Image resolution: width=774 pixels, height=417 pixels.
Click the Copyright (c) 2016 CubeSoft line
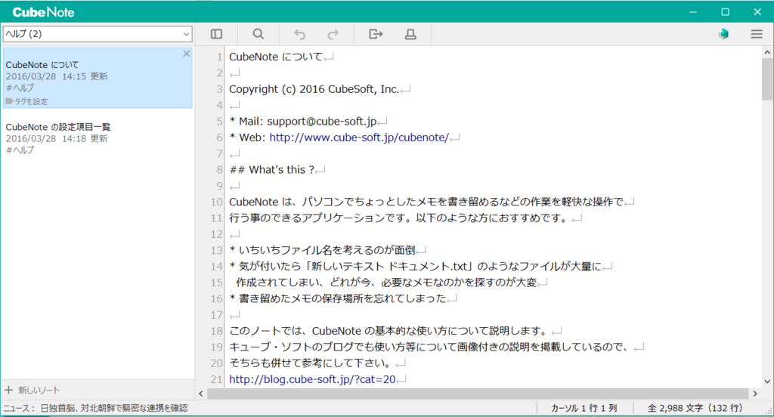314,89
